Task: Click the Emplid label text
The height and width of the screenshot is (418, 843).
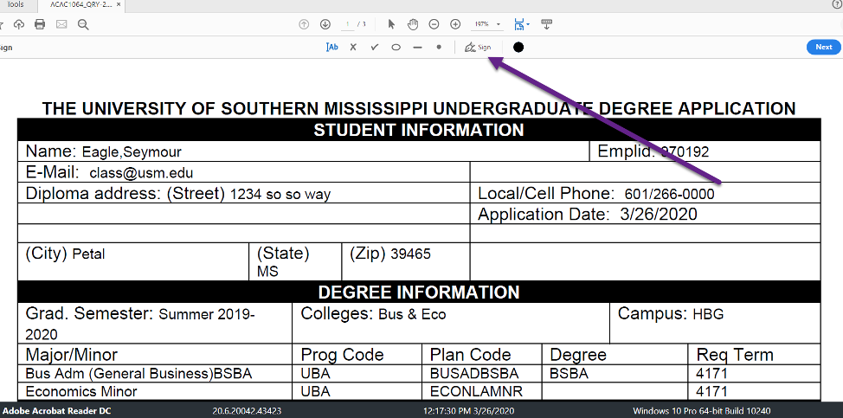Action: [x=626, y=151]
